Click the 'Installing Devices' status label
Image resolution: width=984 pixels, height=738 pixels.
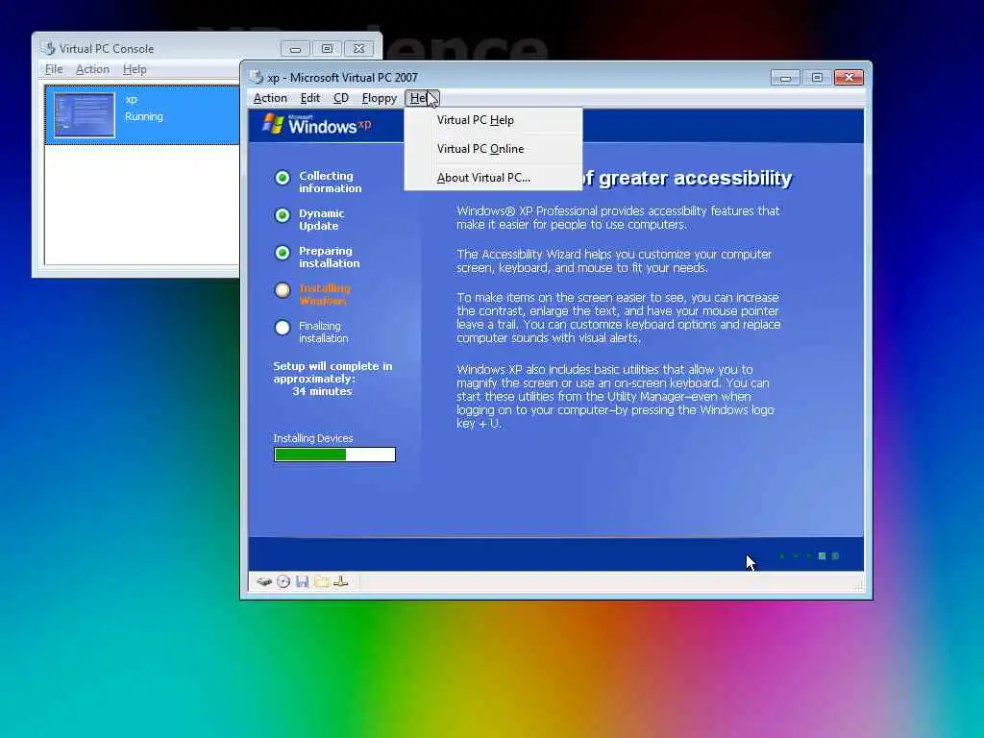pos(312,438)
